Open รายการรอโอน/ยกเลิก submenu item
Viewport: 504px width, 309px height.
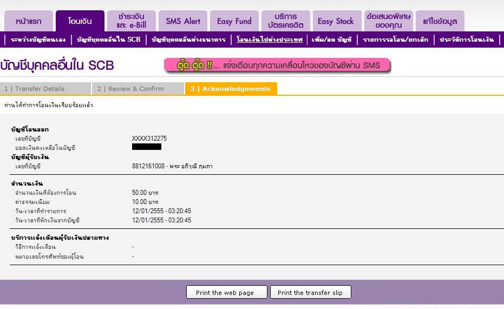(x=396, y=40)
